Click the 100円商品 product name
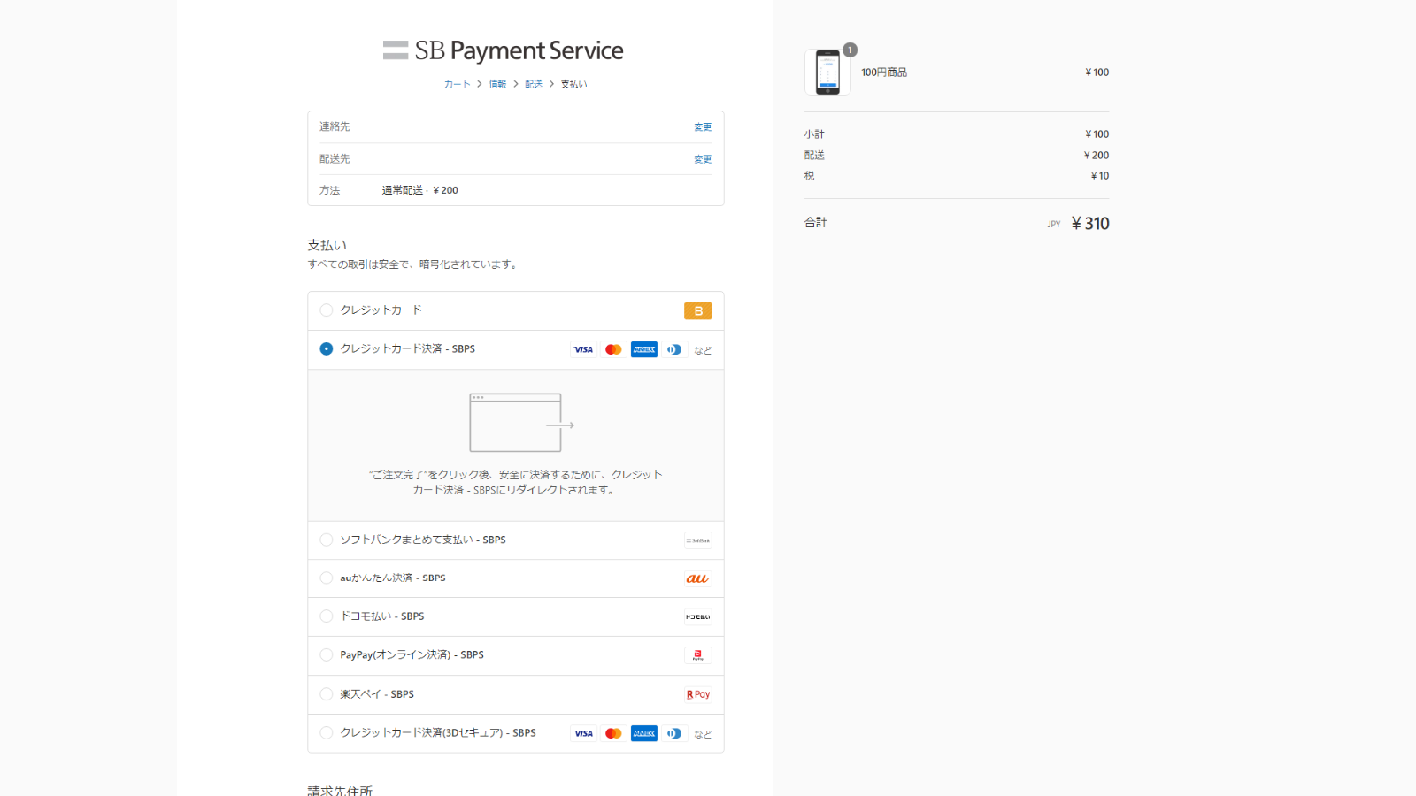The image size is (1416, 796). [884, 73]
